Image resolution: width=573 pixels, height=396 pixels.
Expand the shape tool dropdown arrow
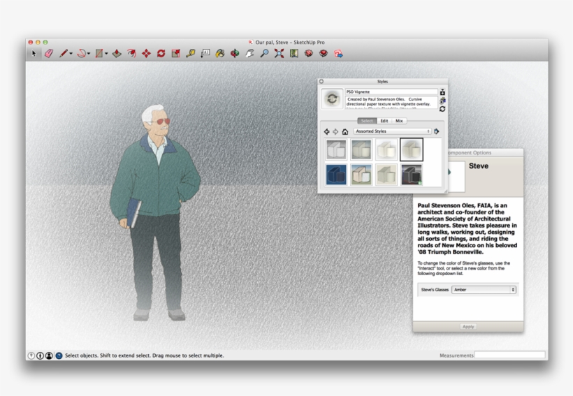click(x=106, y=54)
